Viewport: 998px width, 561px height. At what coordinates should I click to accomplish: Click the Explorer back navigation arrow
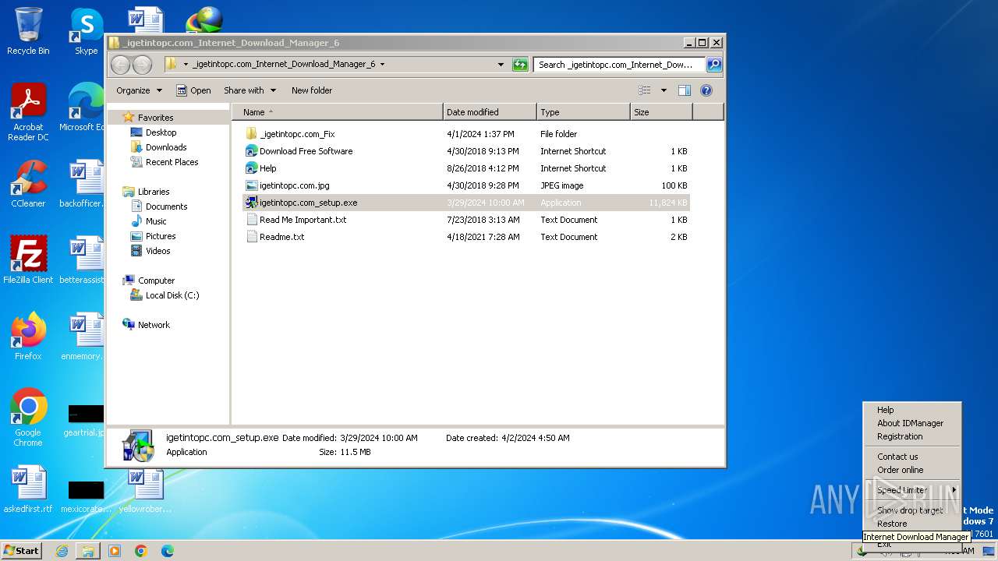[x=120, y=65]
